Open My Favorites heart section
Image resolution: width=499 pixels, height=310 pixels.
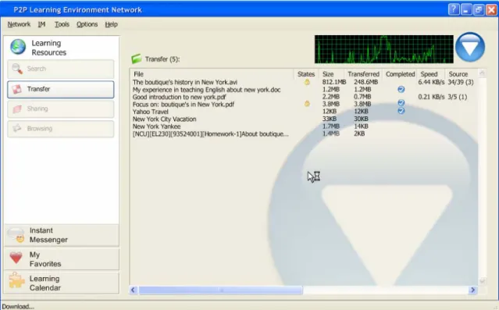click(62, 259)
